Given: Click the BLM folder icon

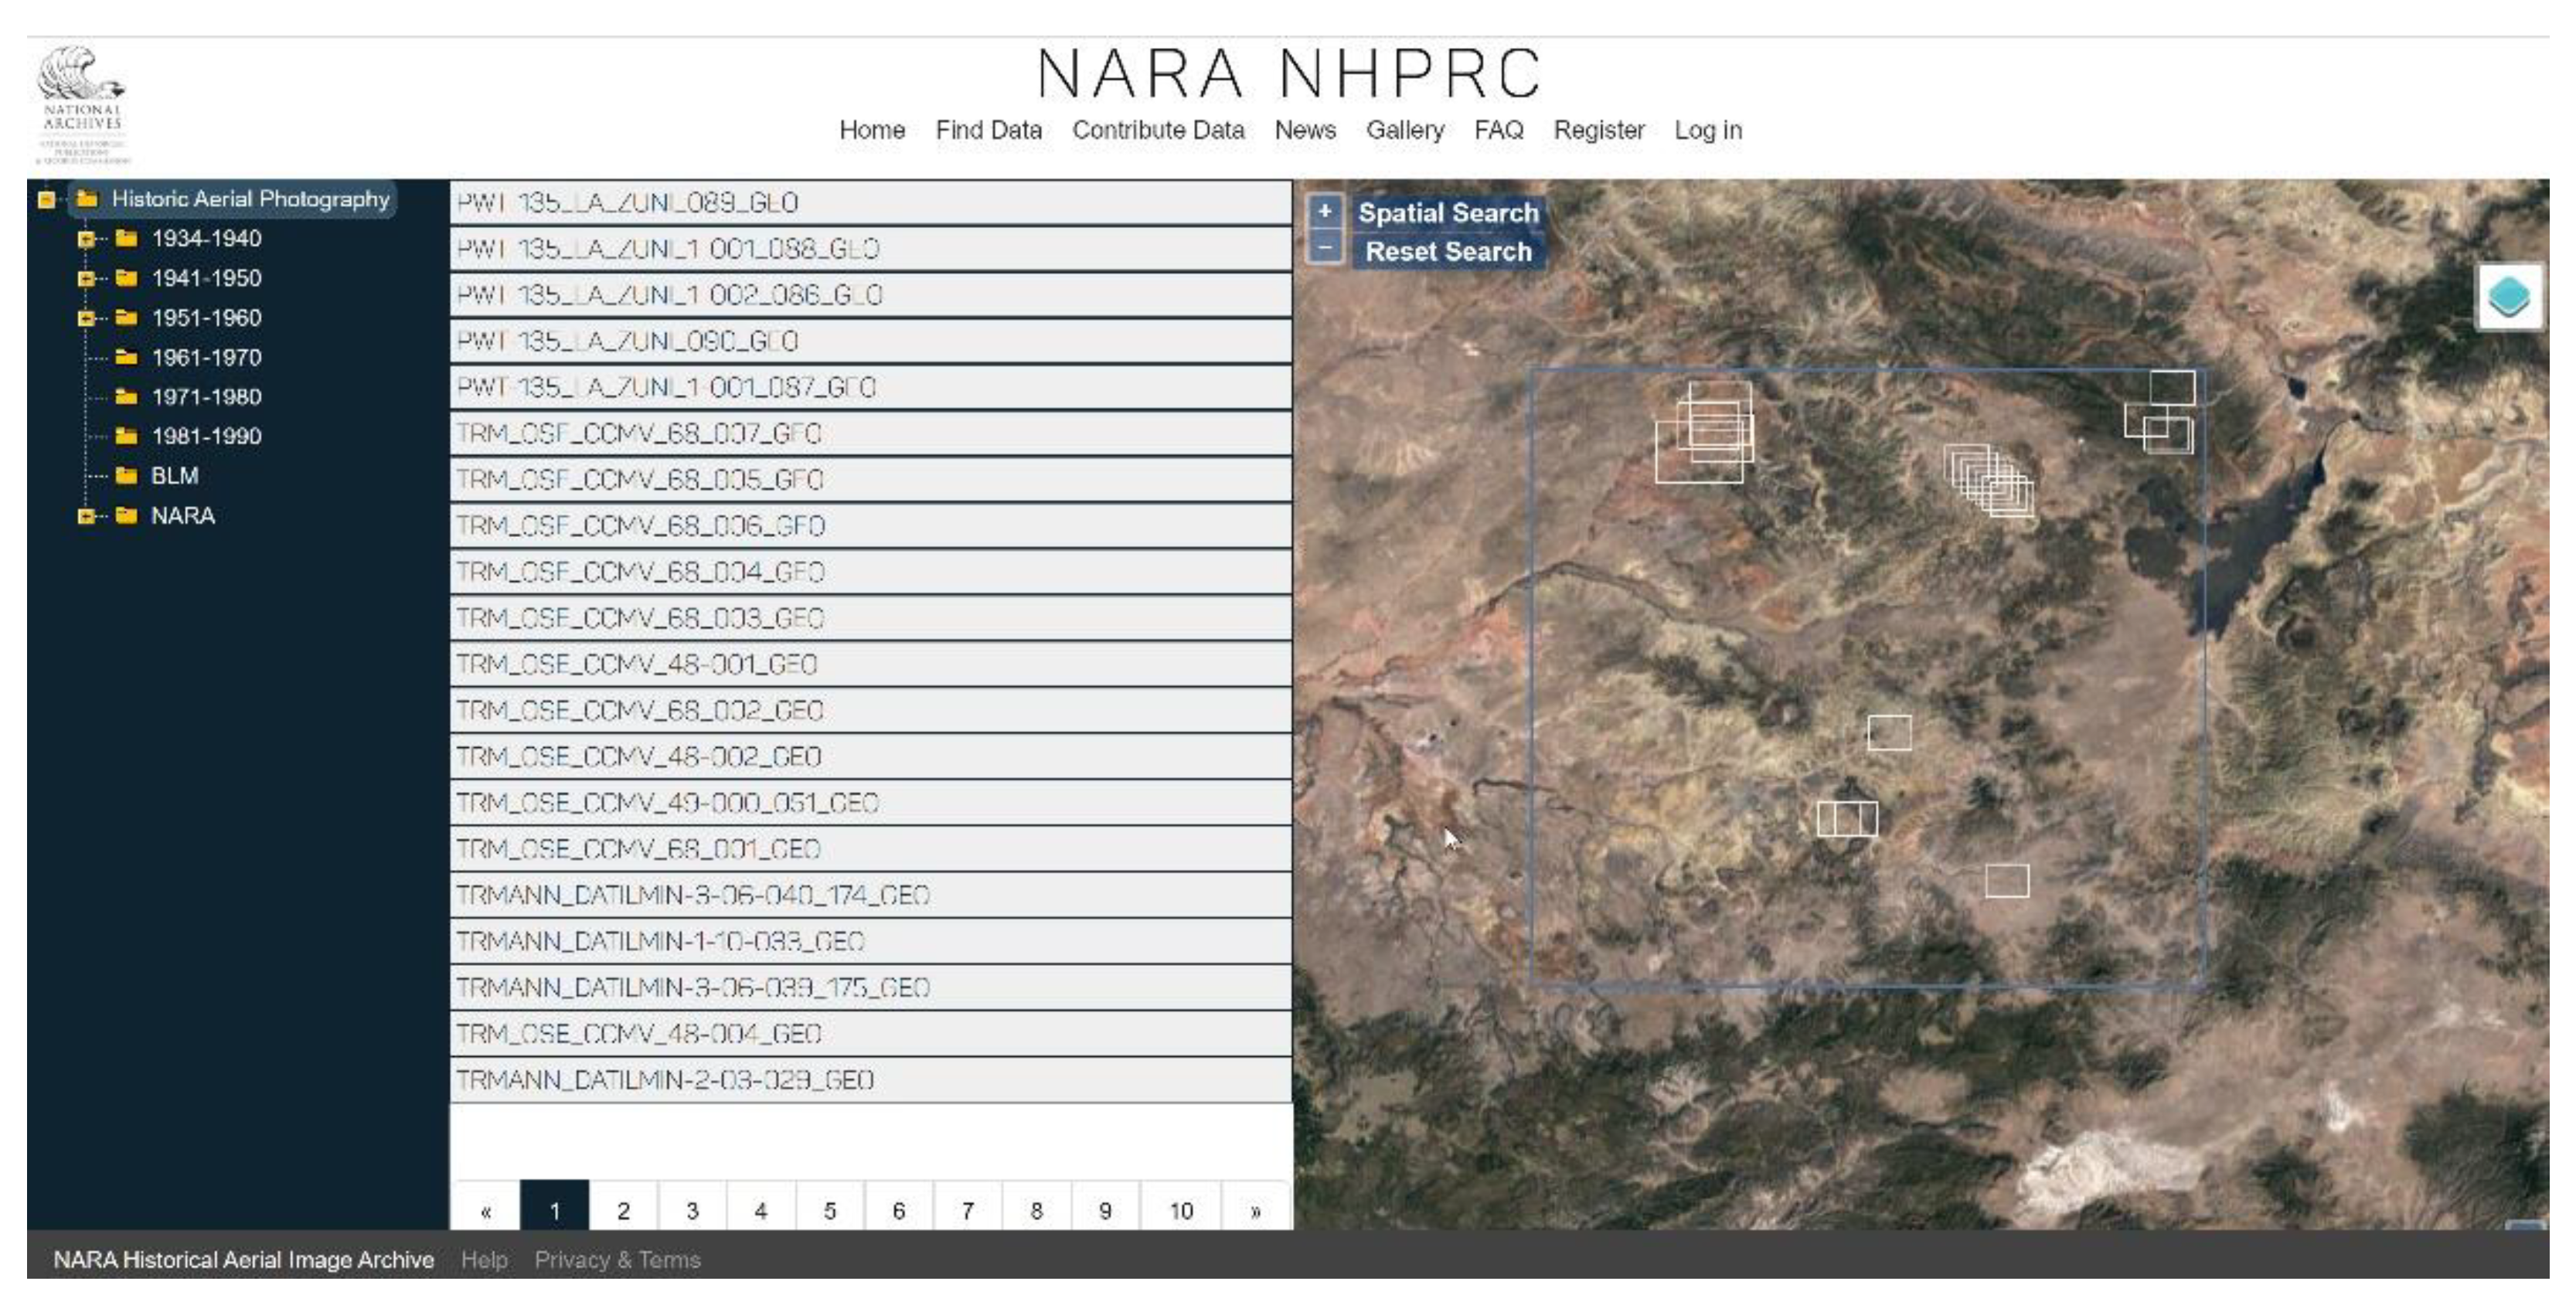Looking at the screenshot, I should (126, 476).
